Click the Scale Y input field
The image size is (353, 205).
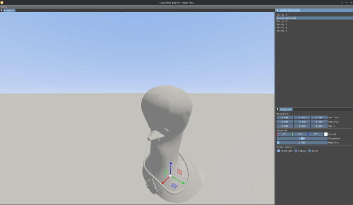[302, 126]
